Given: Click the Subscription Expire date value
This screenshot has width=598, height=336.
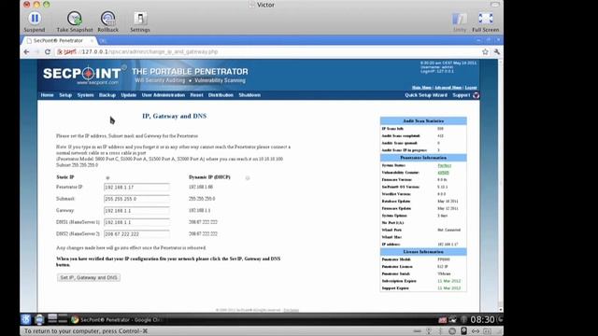Looking at the screenshot, I should pyautogui.click(x=448, y=281).
